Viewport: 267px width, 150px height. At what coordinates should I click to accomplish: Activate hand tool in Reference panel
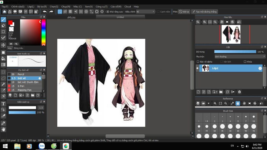pyautogui.click(x=238, y=103)
